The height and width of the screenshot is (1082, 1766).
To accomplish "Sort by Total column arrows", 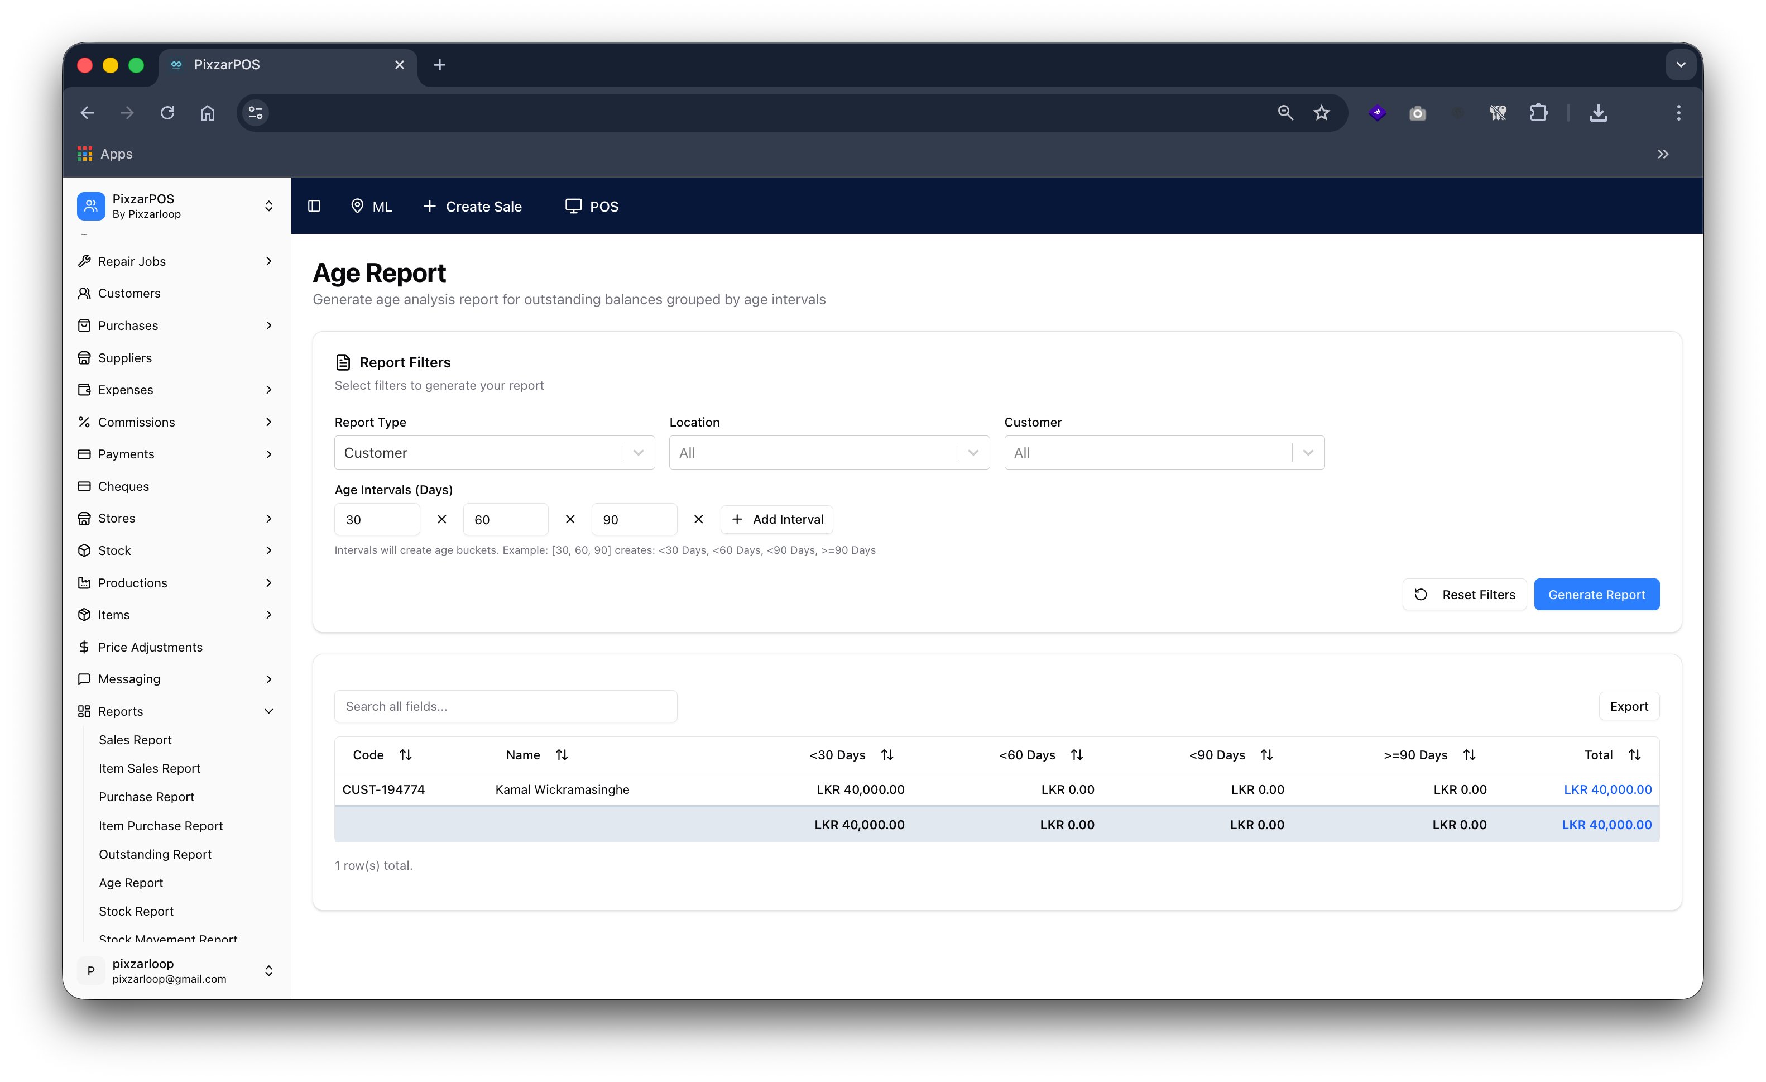I will tap(1634, 754).
